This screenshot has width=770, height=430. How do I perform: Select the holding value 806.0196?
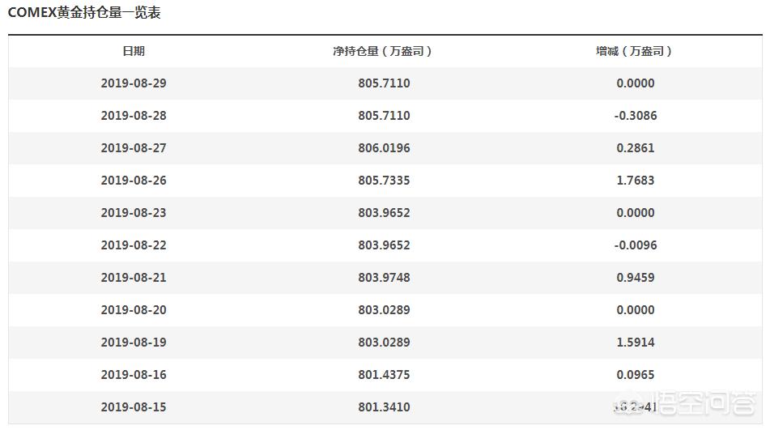coord(384,147)
